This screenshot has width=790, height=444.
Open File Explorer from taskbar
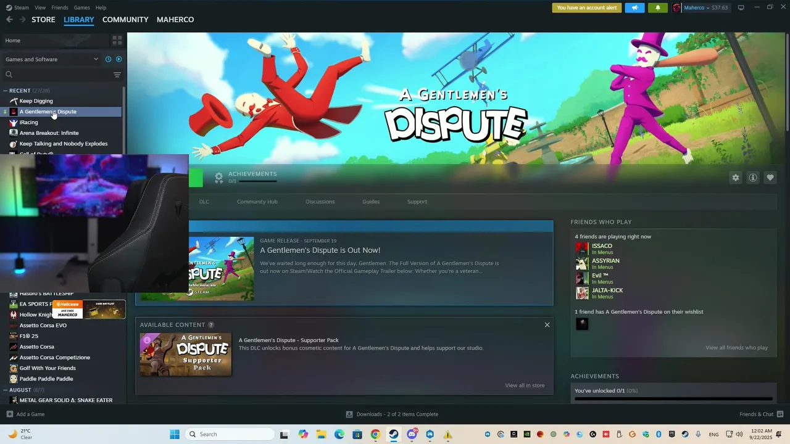pos(322,434)
